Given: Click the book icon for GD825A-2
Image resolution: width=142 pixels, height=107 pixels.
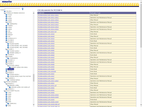Looking at the screenshot, I should (x=6, y=89).
